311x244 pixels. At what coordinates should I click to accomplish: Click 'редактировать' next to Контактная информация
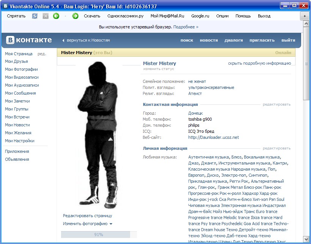pyautogui.click(x=277, y=104)
